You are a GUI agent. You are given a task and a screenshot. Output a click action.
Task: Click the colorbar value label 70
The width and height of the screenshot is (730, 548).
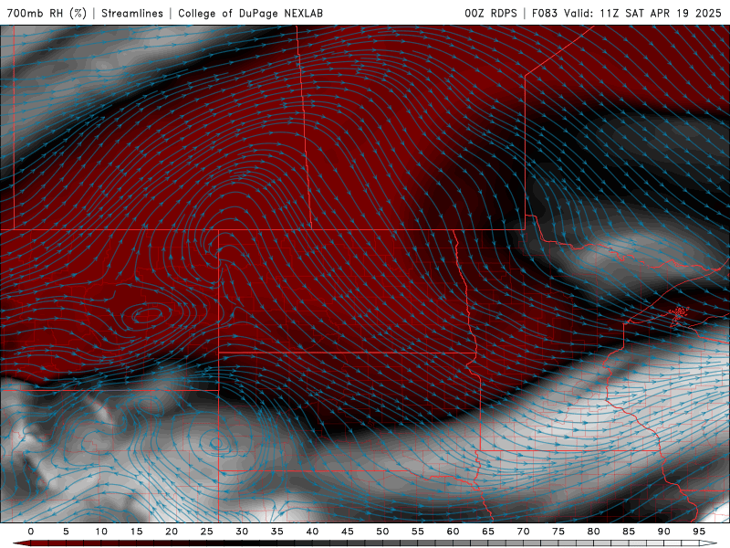pos(523,532)
